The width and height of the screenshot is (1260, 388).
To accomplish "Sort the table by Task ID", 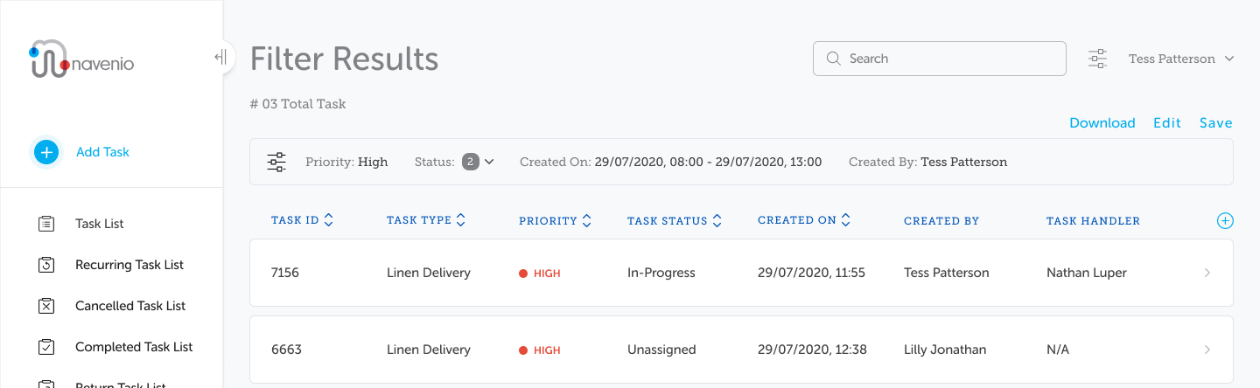I will point(302,221).
